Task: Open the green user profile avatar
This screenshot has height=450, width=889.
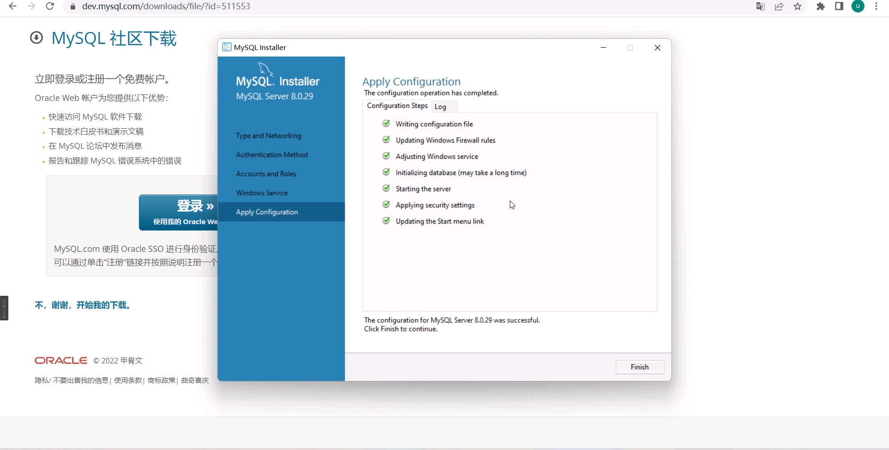Action: 858,6
